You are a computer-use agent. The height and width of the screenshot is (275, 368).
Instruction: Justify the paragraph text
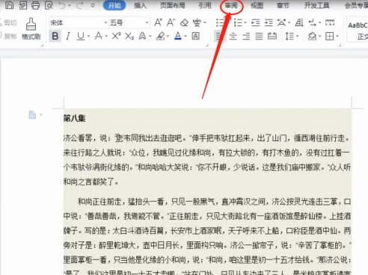point(259,37)
